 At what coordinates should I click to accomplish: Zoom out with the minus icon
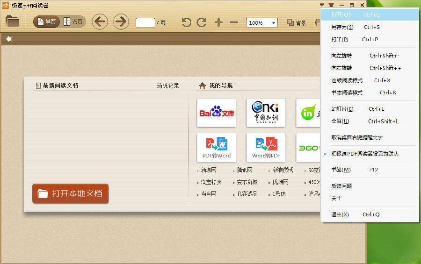234,22
